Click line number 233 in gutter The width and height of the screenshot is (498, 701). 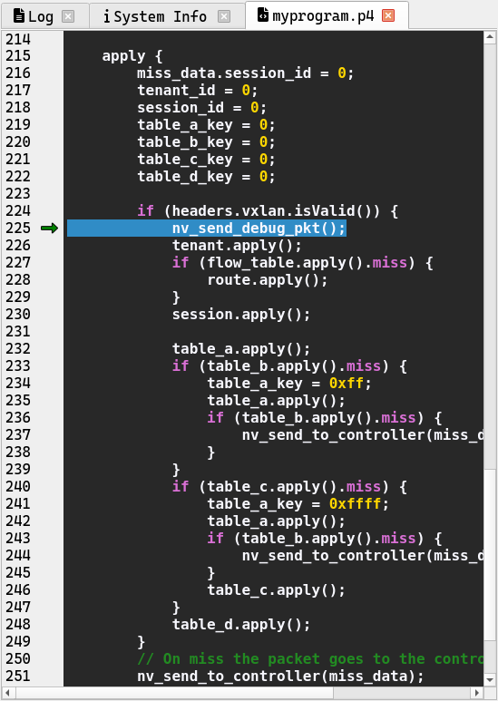click(18, 366)
